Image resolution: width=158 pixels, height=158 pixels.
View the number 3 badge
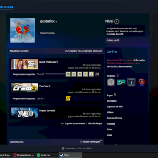pos(131,82)
